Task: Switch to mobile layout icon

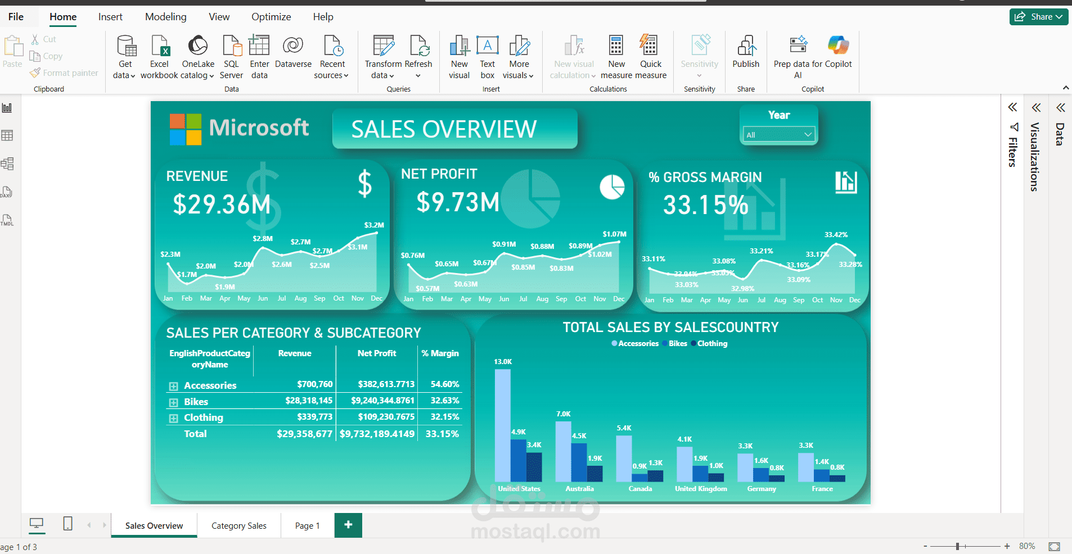Action: pyautogui.click(x=67, y=524)
